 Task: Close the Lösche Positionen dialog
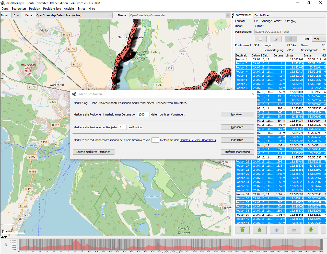click(x=253, y=94)
